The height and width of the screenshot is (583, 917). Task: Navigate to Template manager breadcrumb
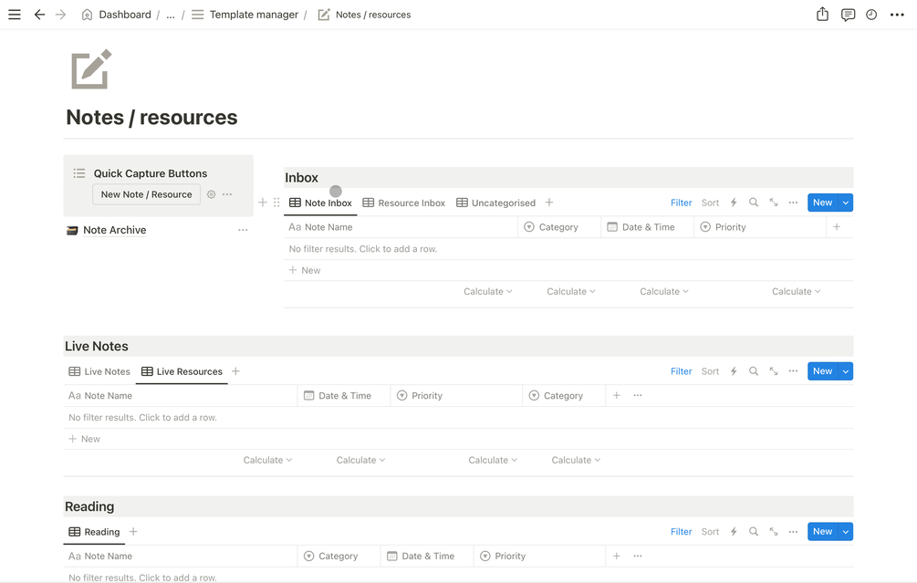[254, 15]
